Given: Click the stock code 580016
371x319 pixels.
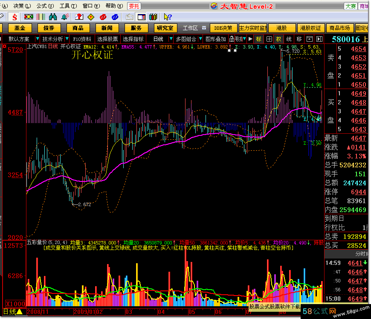Looking at the screenshot, I should pyautogui.click(x=346, y=39).
